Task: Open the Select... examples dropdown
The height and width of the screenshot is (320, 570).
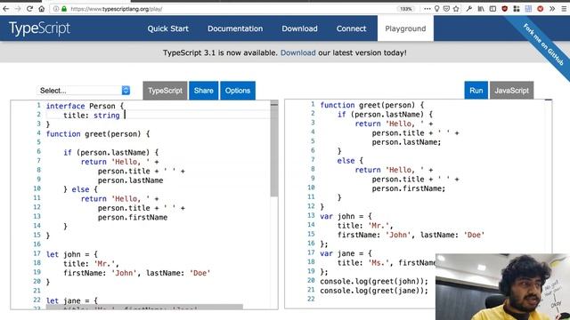Action: 84,91
